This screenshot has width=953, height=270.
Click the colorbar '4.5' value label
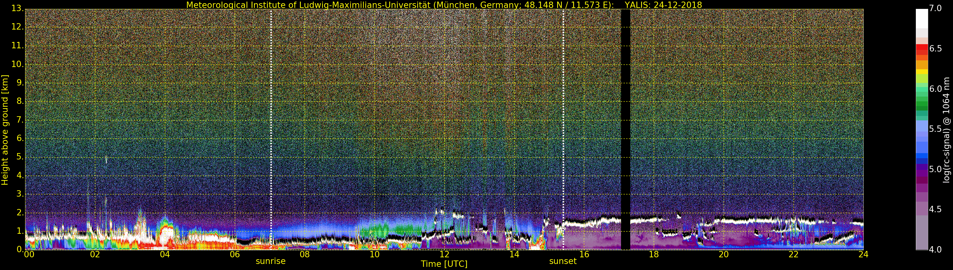click(x=936, y=209)
